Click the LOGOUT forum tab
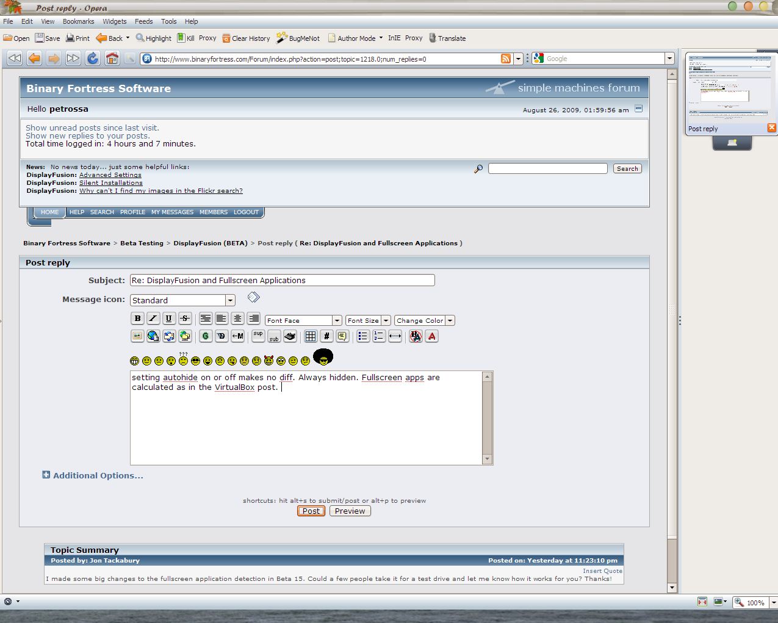Viewport: 778px width, 623px height. coord(246,212)
